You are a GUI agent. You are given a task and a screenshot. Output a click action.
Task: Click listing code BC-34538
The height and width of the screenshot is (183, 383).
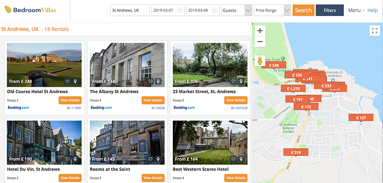[158, 108]
